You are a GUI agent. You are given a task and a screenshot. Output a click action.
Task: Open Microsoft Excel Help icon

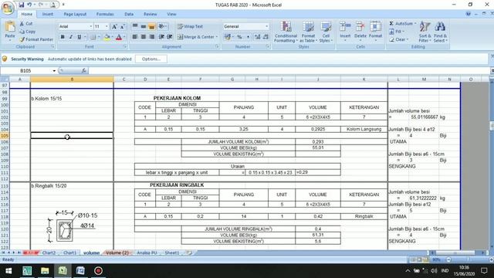click(x=469, y=14)
